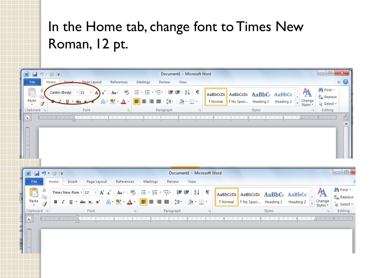Click Save icon in Times New Roman window title bar
Image resolution: width=370 pixels, height=278 pixels.
click(x=37, y=173)
